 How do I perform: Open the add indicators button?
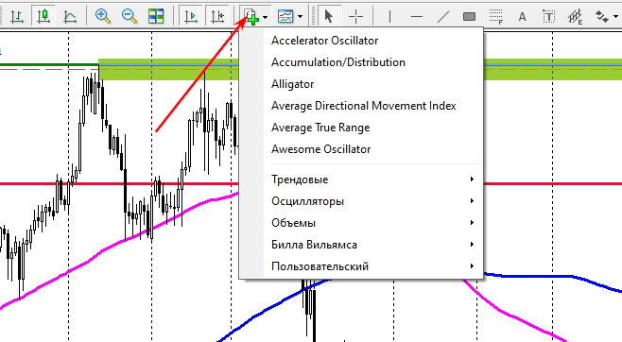(x=251, y=16)
